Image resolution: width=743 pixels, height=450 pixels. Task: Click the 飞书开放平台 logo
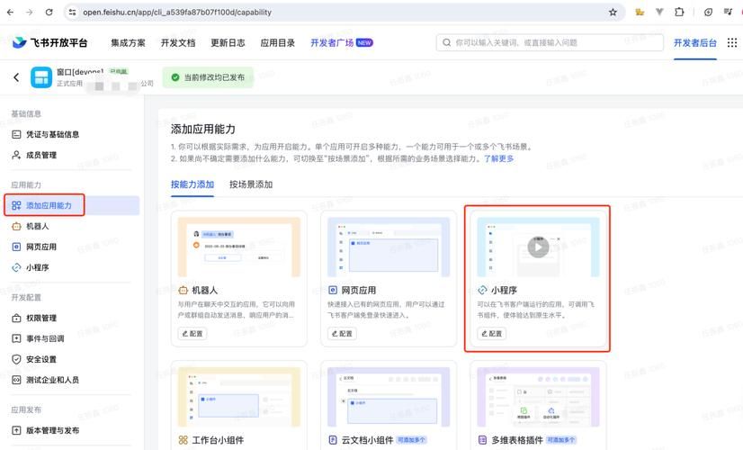(x=49, y=42)
